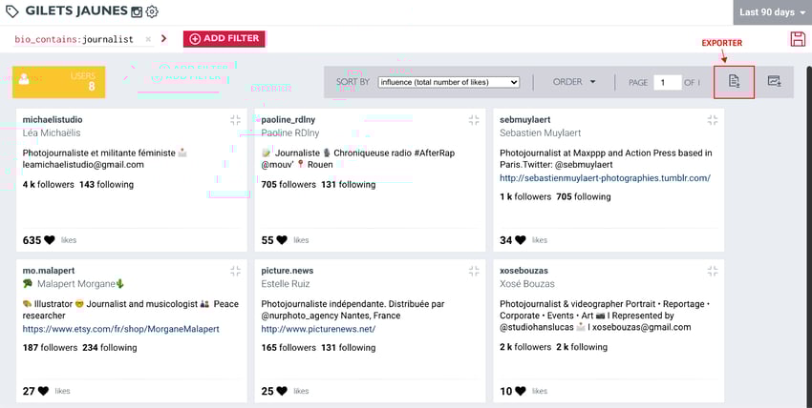Click the name Léa Michaëlis
This screenshot has width=812, height=408.
[52, 133]
